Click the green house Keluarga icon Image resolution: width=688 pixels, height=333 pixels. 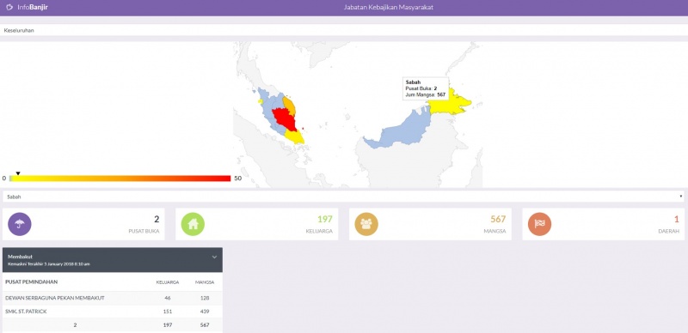point(193,224)
